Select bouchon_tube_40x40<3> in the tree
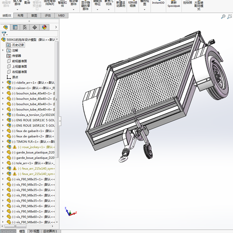This screenshot has height=233, width=233. click(34, 104)
